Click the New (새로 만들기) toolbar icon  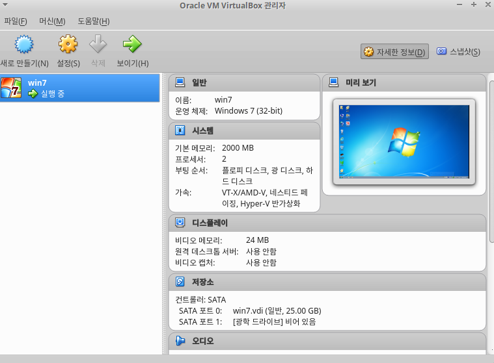click(24, 44)
